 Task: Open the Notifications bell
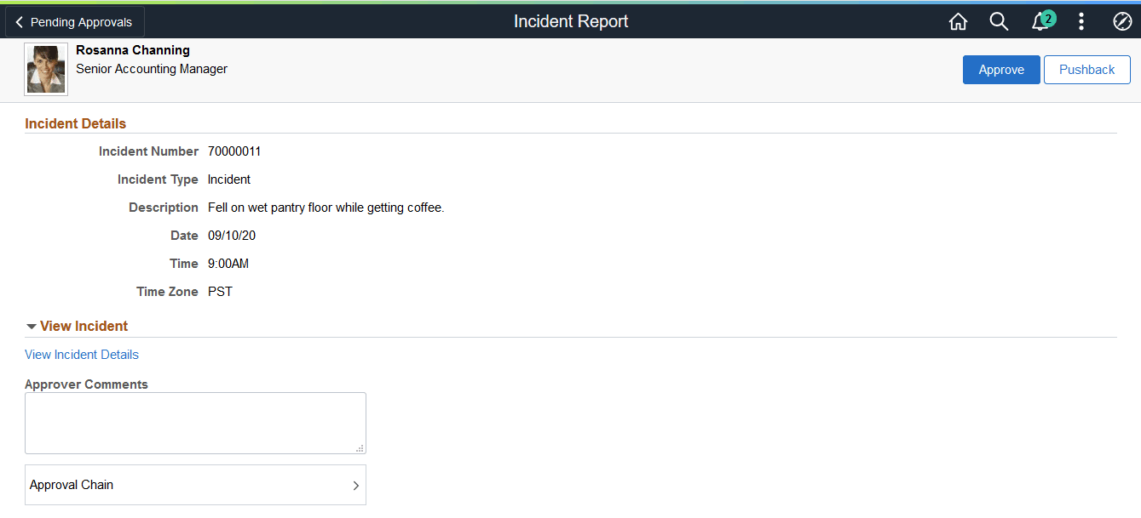1040,23
